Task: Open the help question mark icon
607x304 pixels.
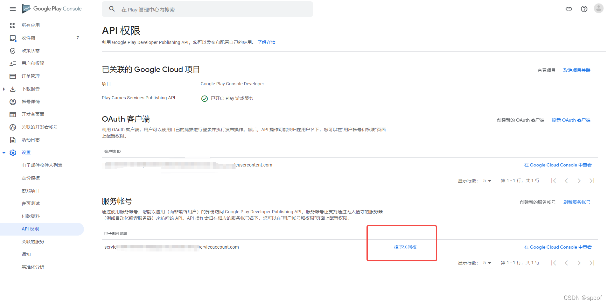Action: 584,9
